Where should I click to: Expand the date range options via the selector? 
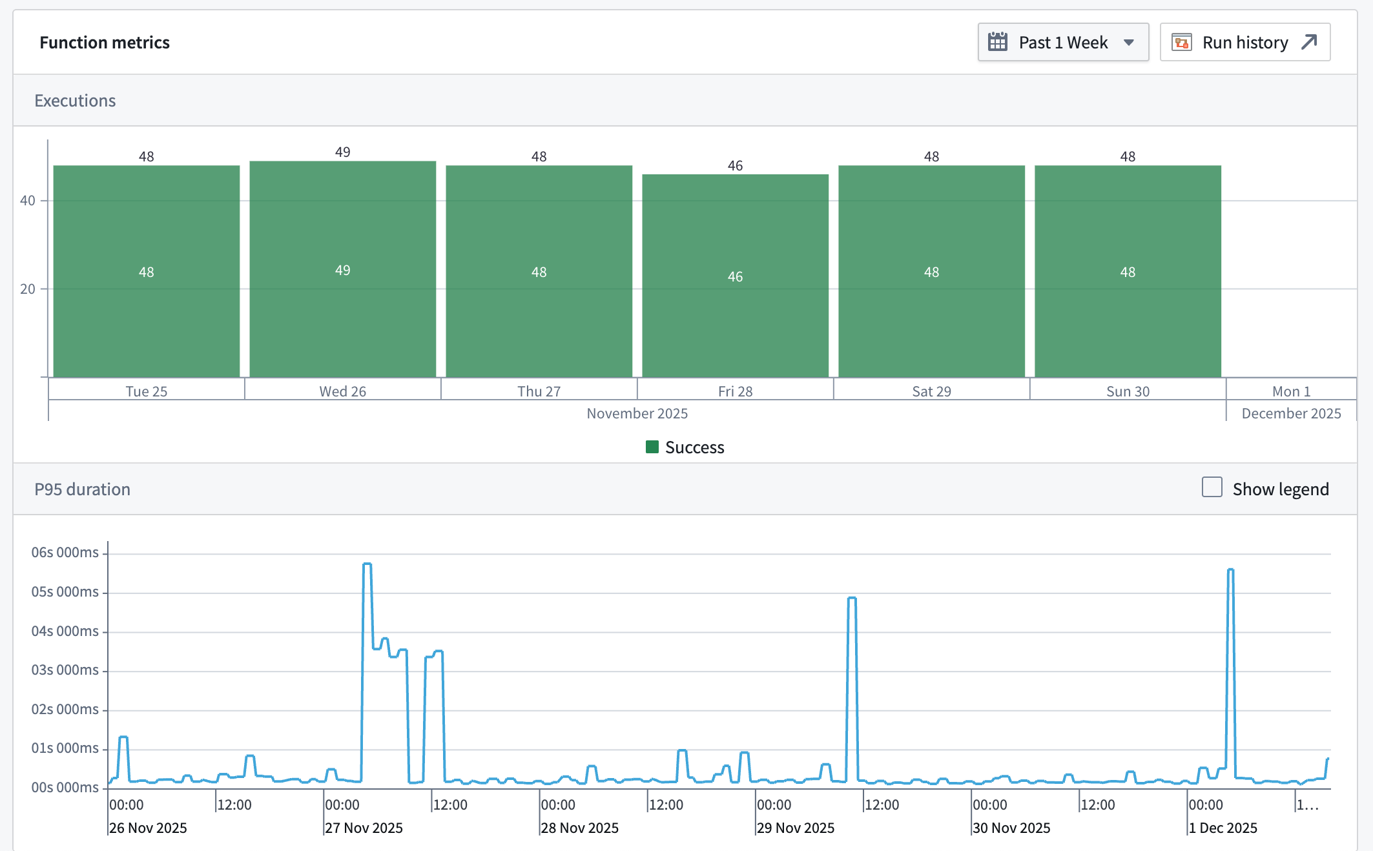pyautogui.click(x=1062, y=41)
